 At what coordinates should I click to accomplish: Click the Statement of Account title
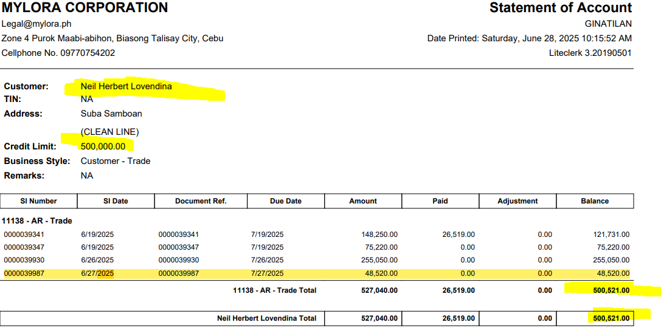[x=560, y=8]
